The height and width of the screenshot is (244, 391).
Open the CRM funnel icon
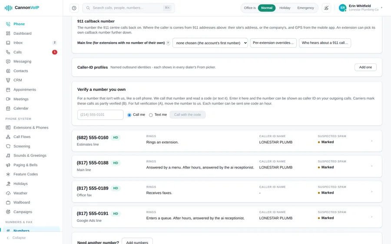[8, 80]
